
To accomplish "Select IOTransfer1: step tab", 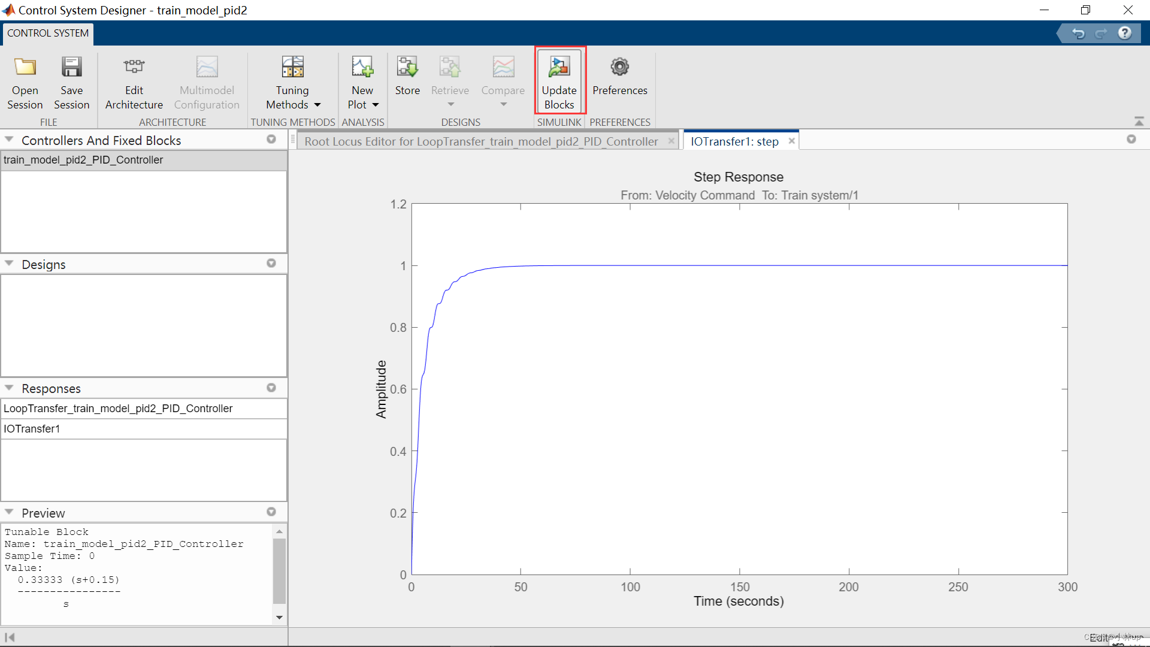I will pyautogui.click(x=734, y=141).
